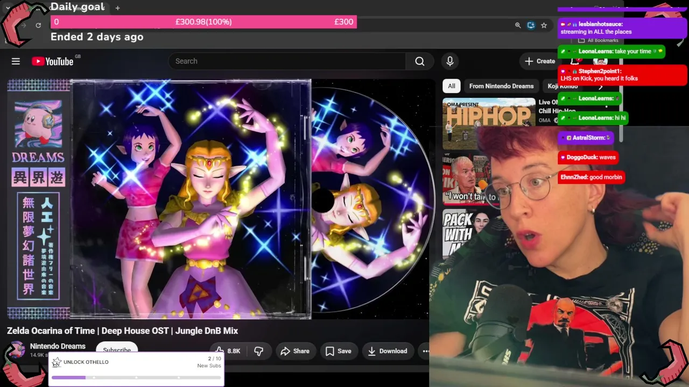Open the Nintendo Dreams channel name
689x387 pixels.
tap(58, 346)
